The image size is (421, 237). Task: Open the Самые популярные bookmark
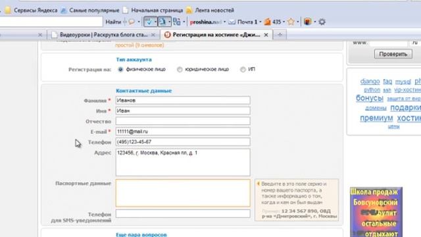[89, 11]
